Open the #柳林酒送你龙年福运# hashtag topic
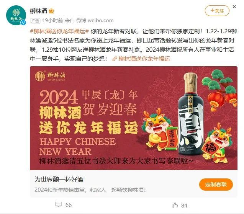This screenshot has width=244, height=214. (59, 31)
